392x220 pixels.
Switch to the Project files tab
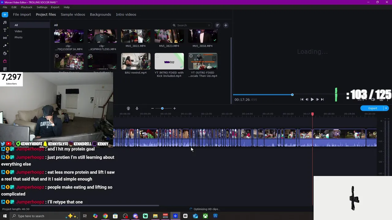[x=46, y=14]
